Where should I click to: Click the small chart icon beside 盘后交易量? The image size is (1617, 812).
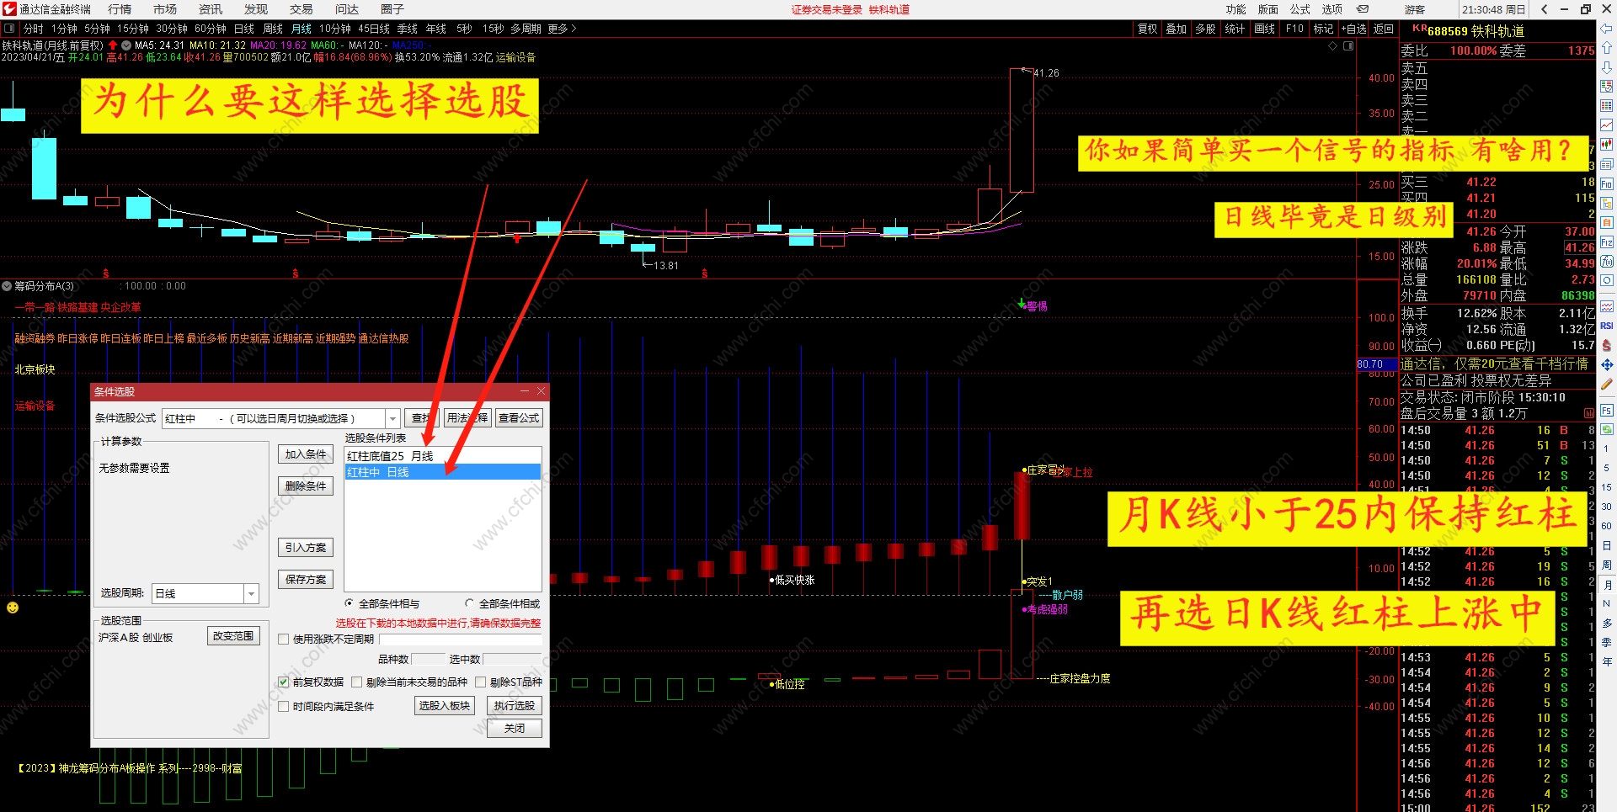(x=1589, y=413)
